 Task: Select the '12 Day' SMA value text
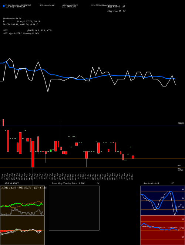coord(16,7)
